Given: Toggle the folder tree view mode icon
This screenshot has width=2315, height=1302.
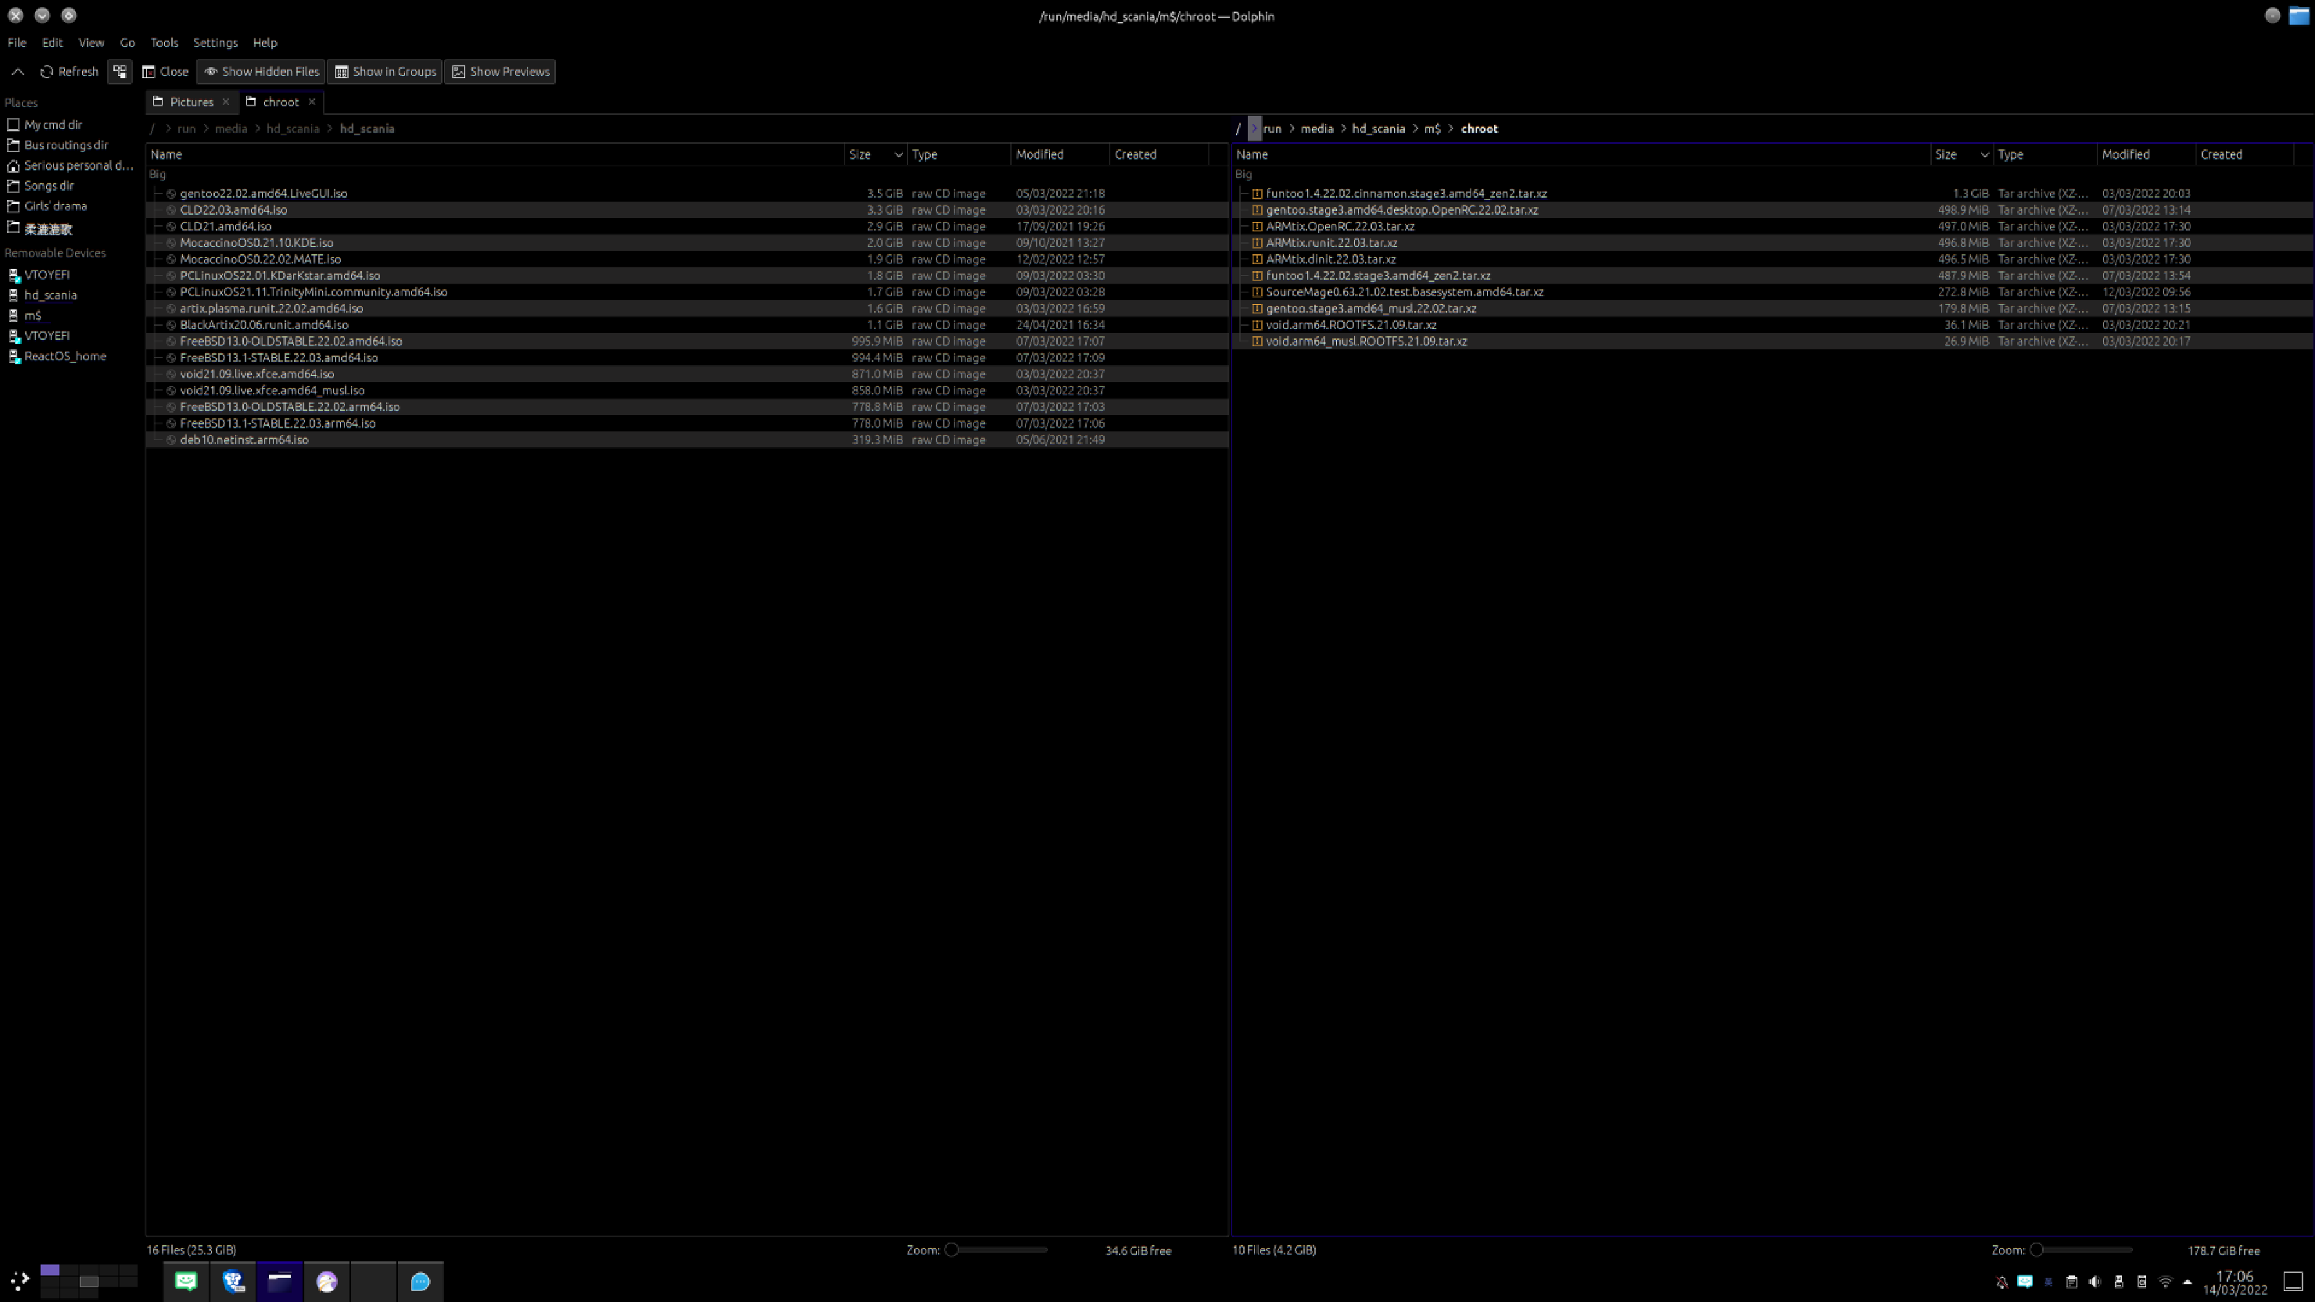Looking at the screenshot, I should (x=120, y=72).
